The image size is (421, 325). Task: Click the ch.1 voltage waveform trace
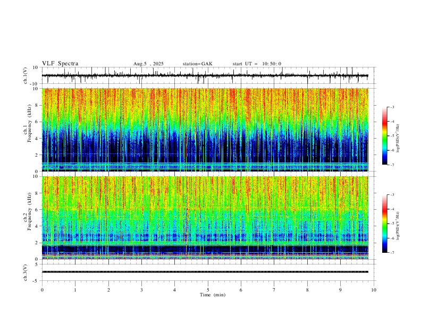[205, 75]
